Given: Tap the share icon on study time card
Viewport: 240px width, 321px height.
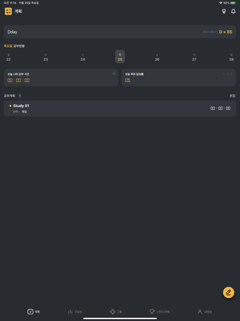Looking at the screenshot, I should [x=114, y=74].
